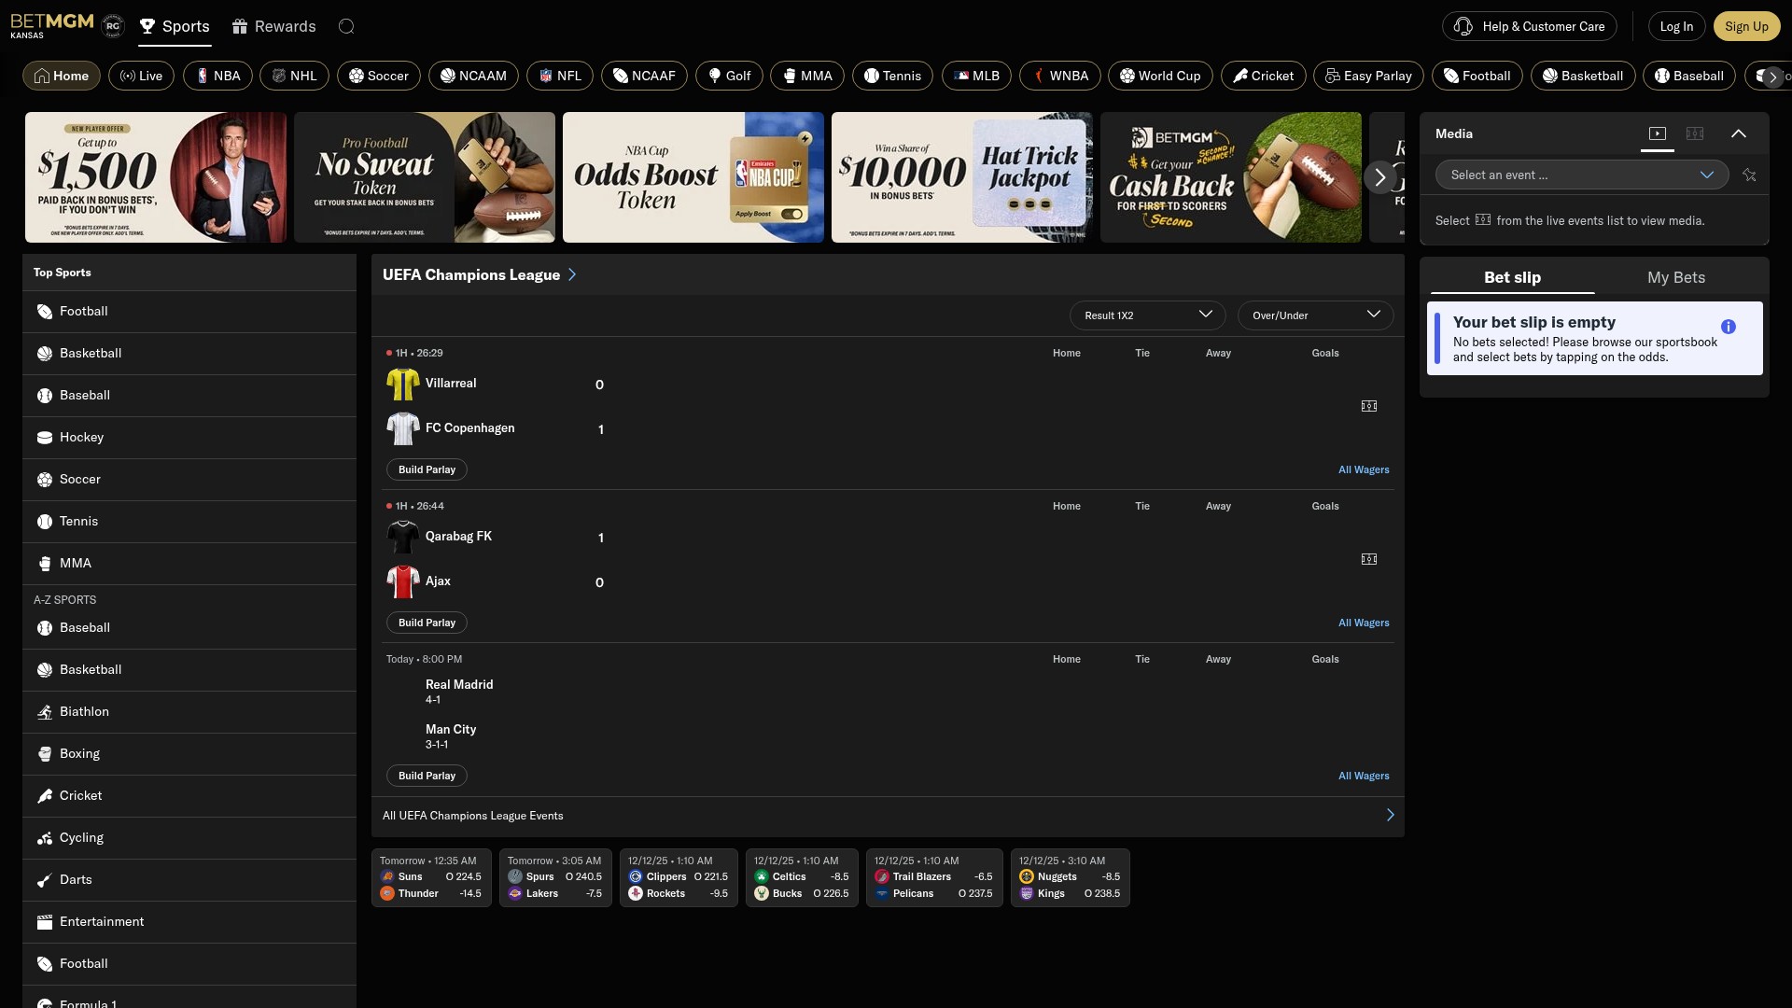Open the Suns vs Thunder game card
Screen dimensions: 1792x1008
click(431, 877)
